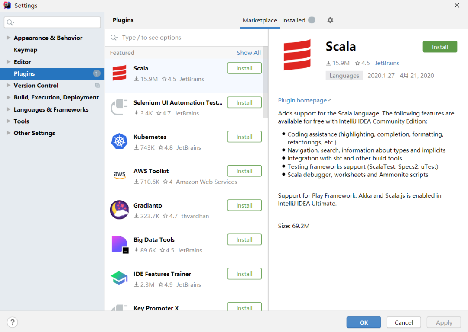The image size is (468, 332).
Task: Focus the plugin search field
Action: (x=186, y=38)
